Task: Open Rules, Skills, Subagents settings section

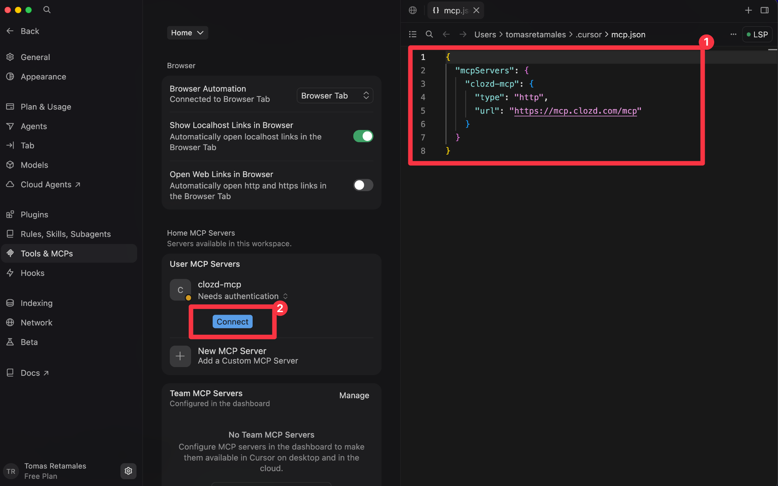Action: pos(65,234)
